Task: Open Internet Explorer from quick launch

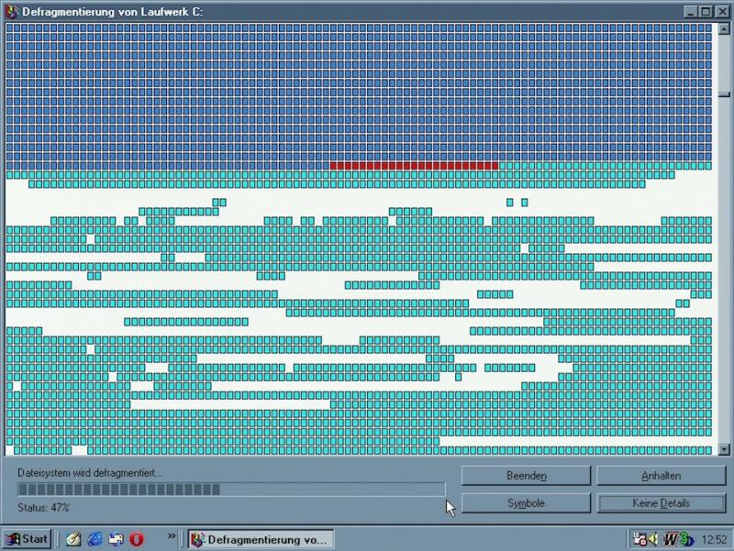Action: coord(95,539)
